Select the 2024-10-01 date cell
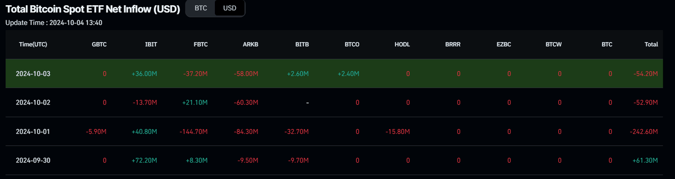Viewport: 675px width, 179px height. 33,132
